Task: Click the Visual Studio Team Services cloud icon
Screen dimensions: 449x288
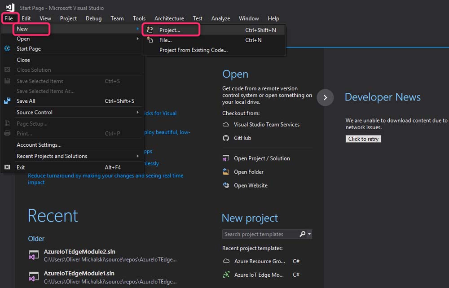Action: tap(226, 125)
